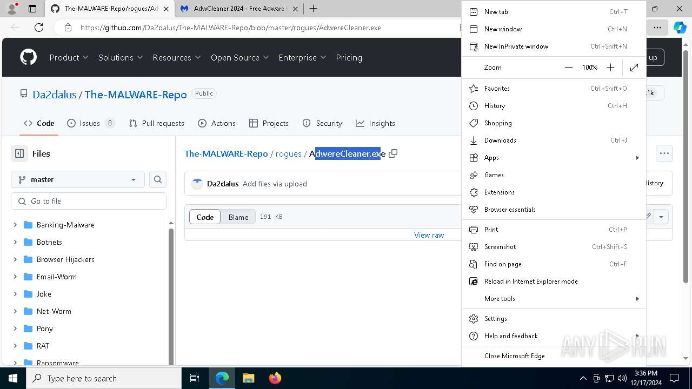Open File Explorer from taskbar
Screen dimensions: 692x389
tap(248, 378)
